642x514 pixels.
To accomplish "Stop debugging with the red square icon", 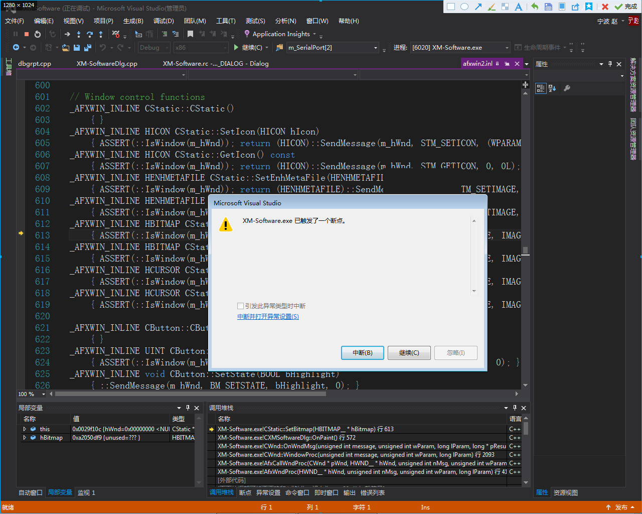I will click(27, 34).
